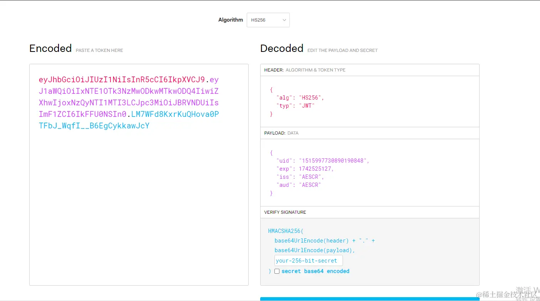540x301 pixels.
Task: Click the PAYLOAD: DATA section label
Action: pos(281,133)
